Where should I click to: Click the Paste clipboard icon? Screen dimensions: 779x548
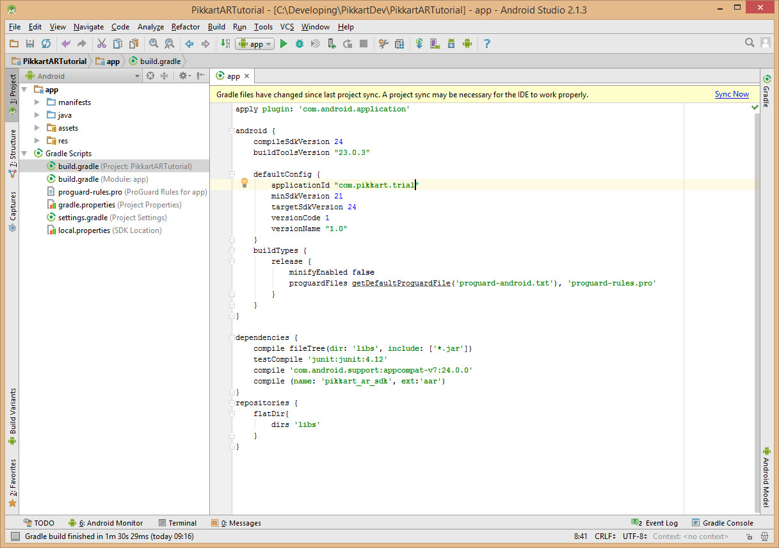(x=134, y=44)
